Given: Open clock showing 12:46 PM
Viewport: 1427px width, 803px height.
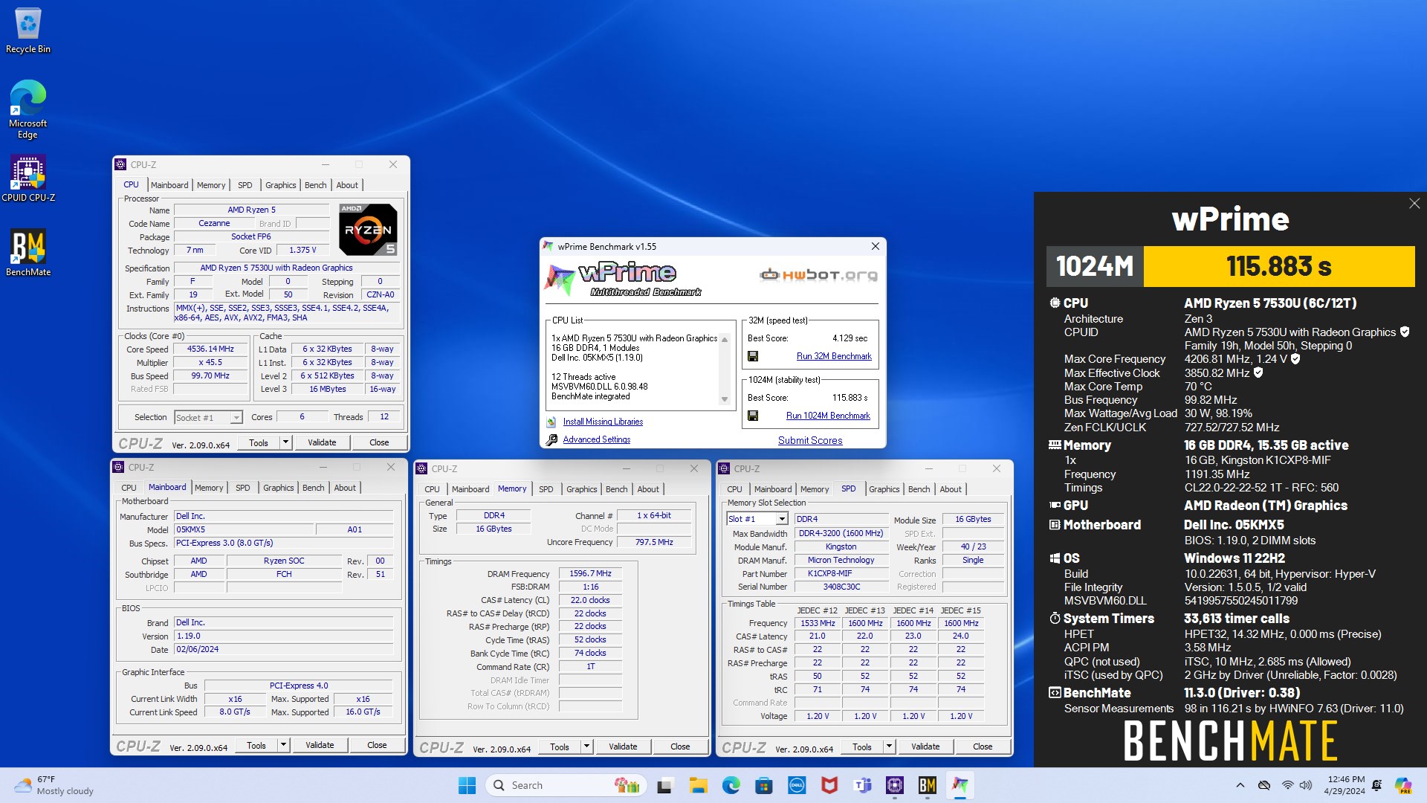Looking at the screenshot, I should [x=1345, y=785].
